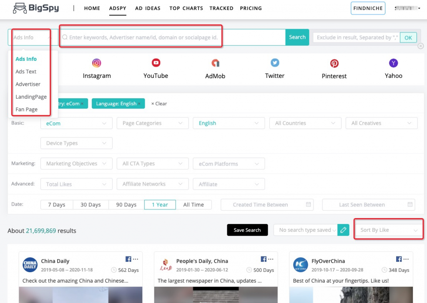Select the YouTube platform icon
This screenshot has width=427, height=303.
[156, 63]
